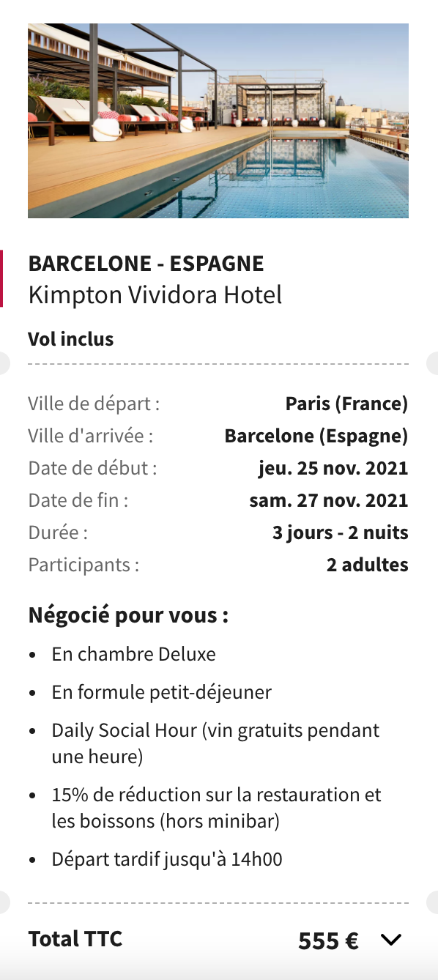The width and height of the screenshot is (438, 980).
Task: Select the Vol inclus label
Action: [71, 339]
